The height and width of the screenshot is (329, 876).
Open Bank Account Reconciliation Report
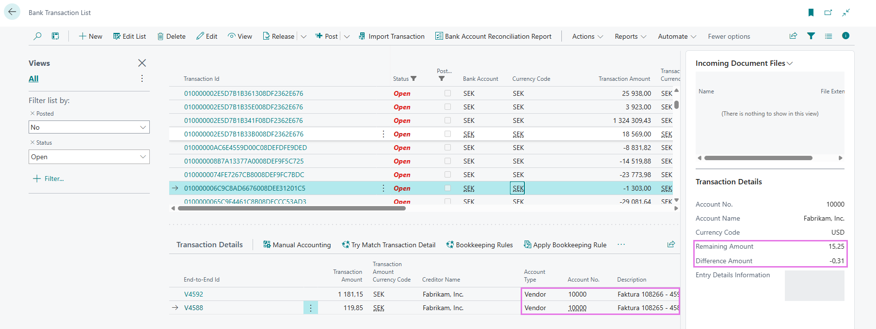tap(494, 36)
